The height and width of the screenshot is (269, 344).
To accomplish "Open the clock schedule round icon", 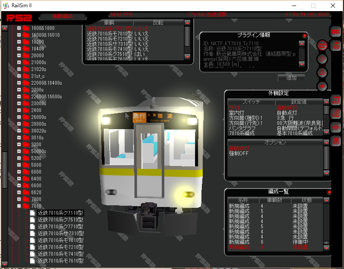I will click(x=322, y=59).
